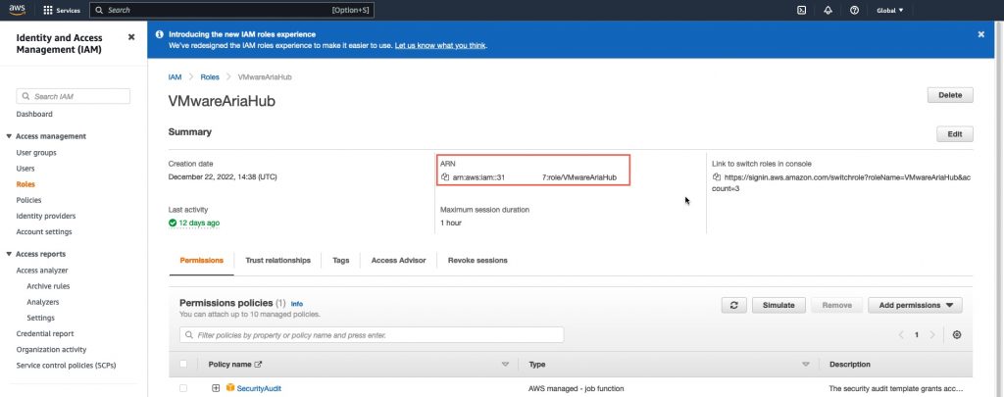Select all policies with header checkbox

(183, 365)
